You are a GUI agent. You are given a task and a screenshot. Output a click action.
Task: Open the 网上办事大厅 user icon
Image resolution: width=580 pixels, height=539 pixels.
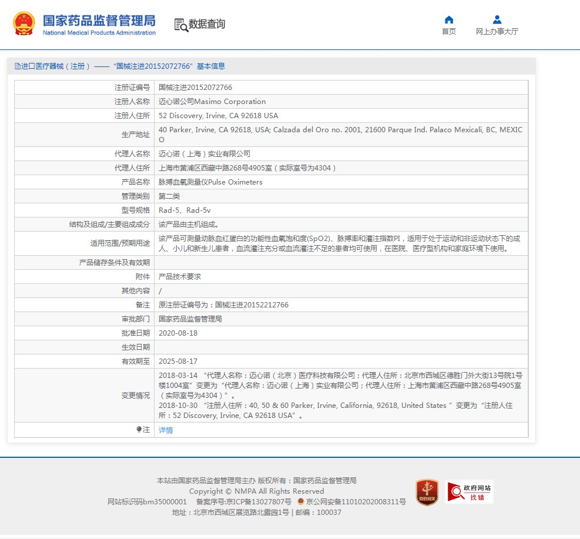[497, 19]
